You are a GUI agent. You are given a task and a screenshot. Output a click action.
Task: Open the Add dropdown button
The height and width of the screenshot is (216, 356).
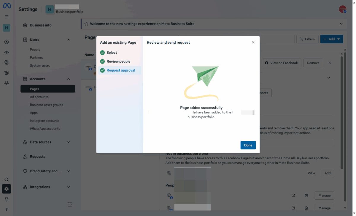pyautogui.click(x=331, y=39)
